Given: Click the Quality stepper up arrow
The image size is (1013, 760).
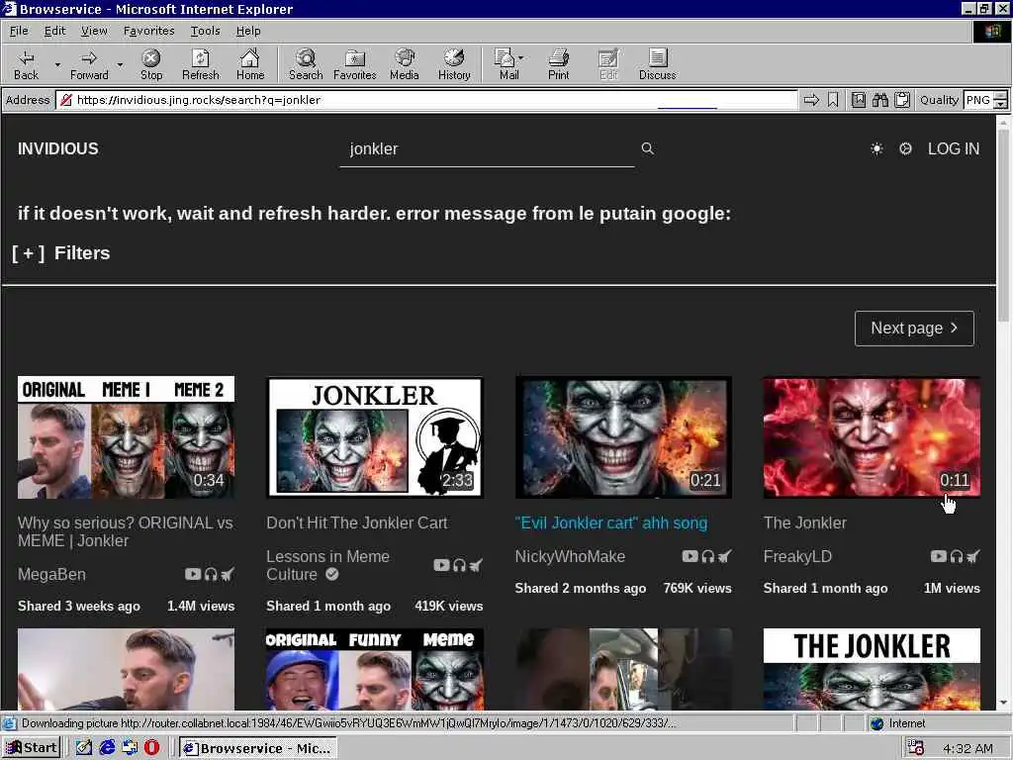Looking at the screenshot, I should click(x=1001, y=95).
